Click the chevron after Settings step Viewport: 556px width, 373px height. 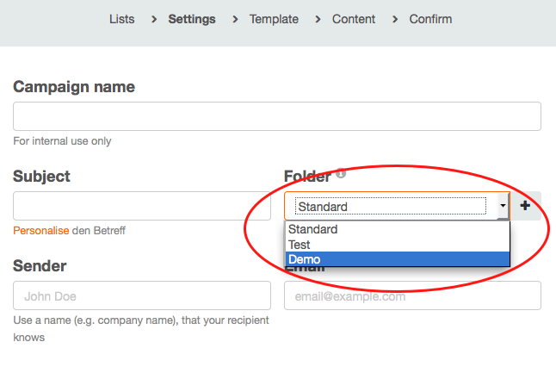point(235,19)
